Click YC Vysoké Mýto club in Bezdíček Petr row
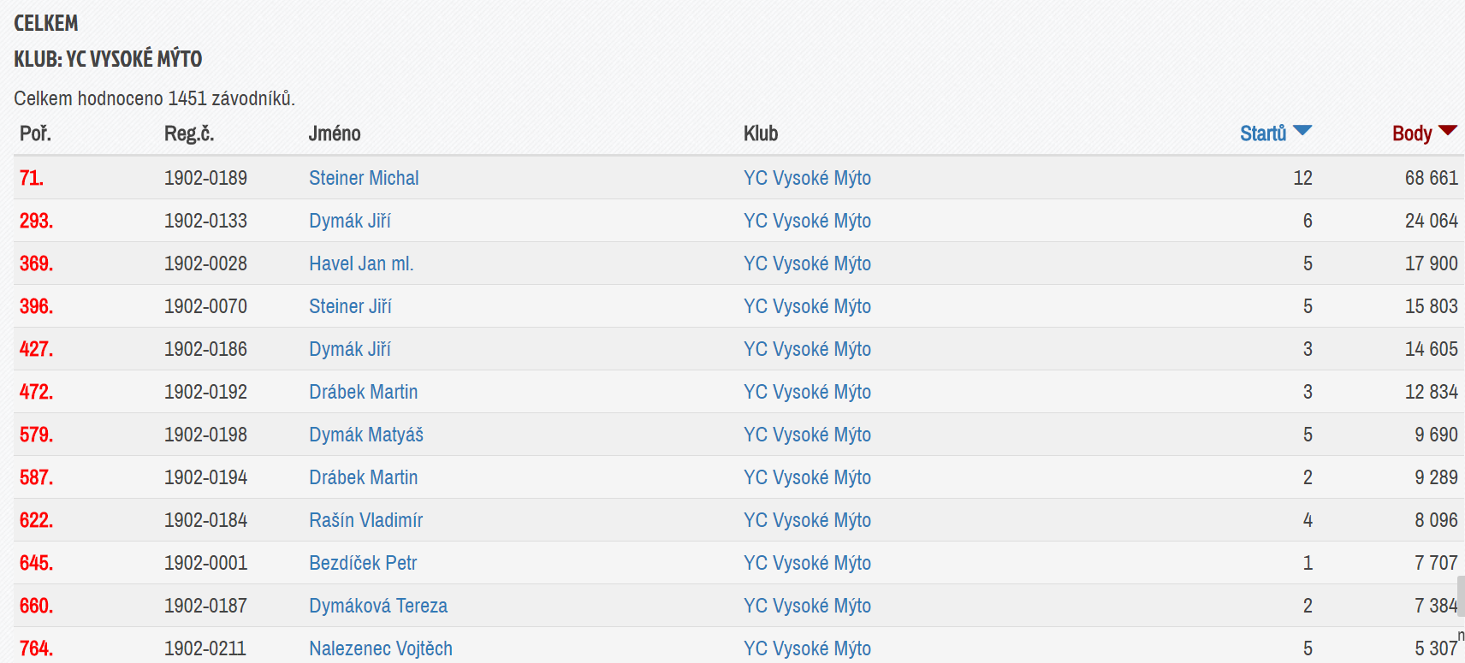Viewport: 1465px width, 663px height. tap(807, 563)
